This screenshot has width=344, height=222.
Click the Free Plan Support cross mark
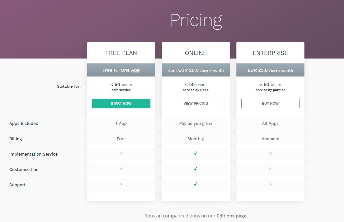click(x=121, y=184)
